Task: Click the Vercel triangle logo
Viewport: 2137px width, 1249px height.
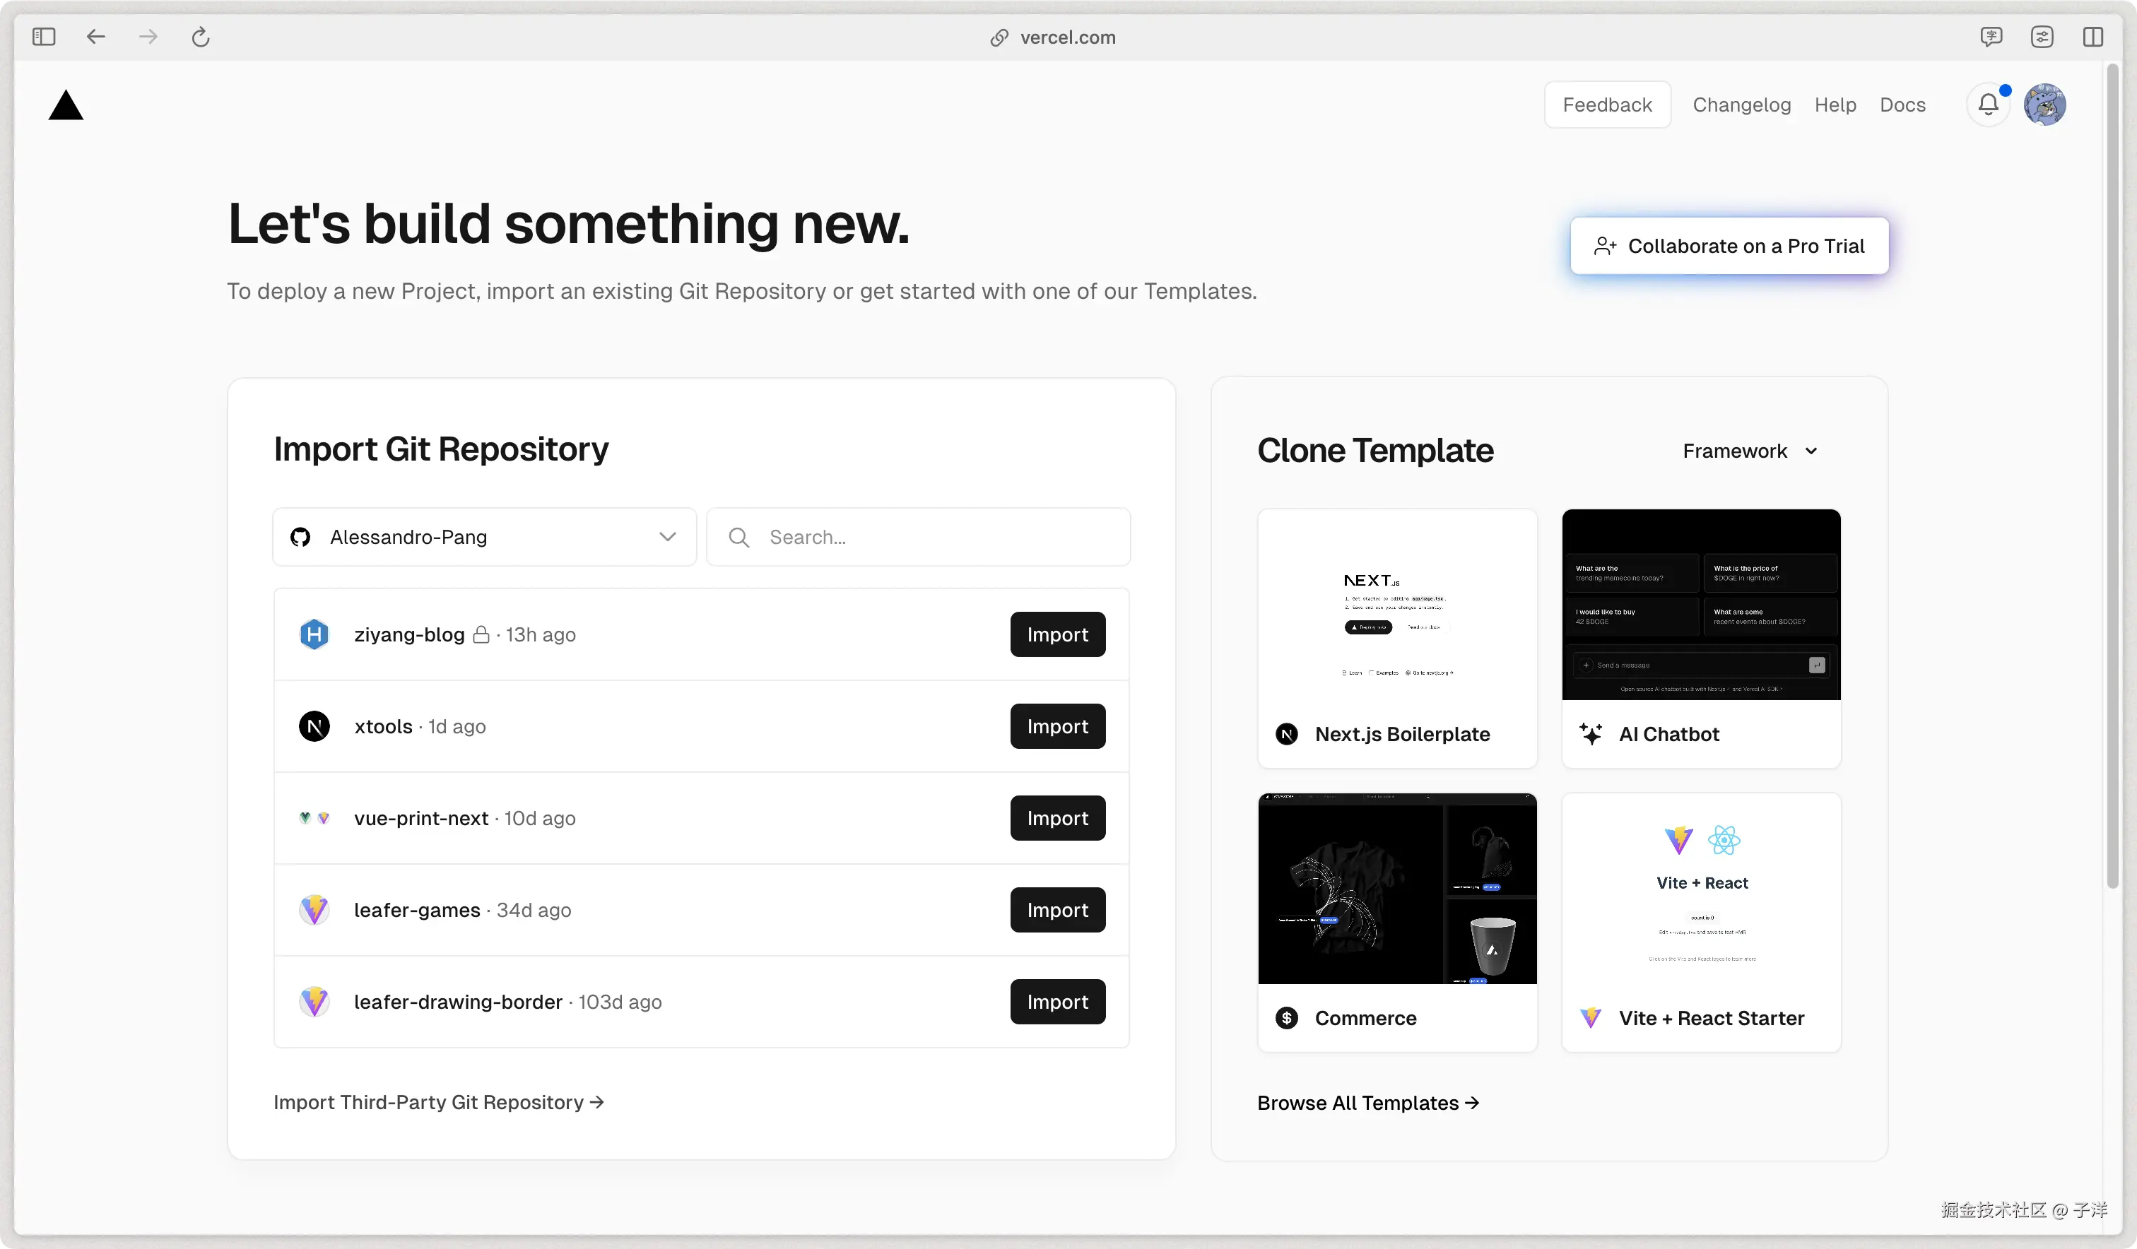Action: [x=65, y=106]
